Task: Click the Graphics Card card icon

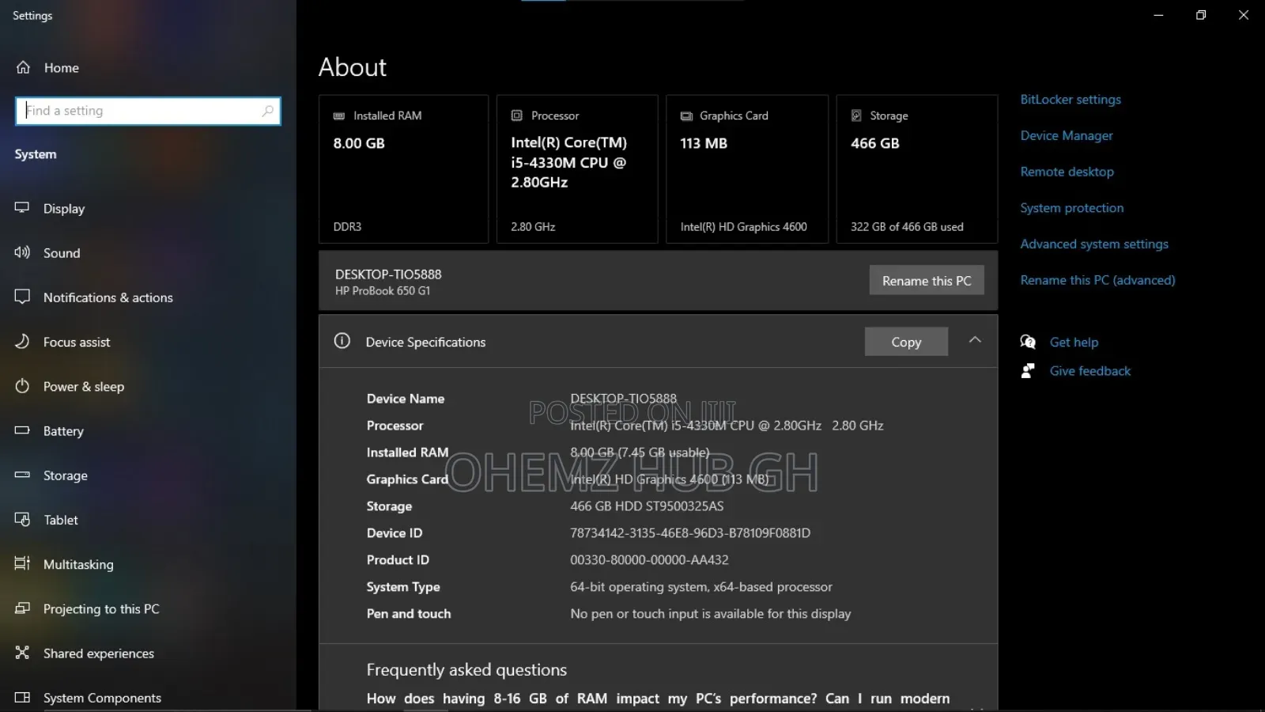Action: pyautogui.click(x=686, y=116)
